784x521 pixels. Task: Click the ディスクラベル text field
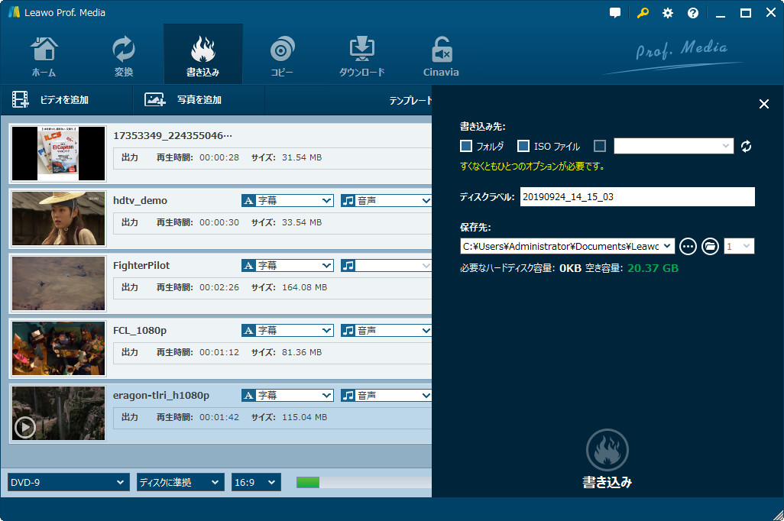(637, 197)
